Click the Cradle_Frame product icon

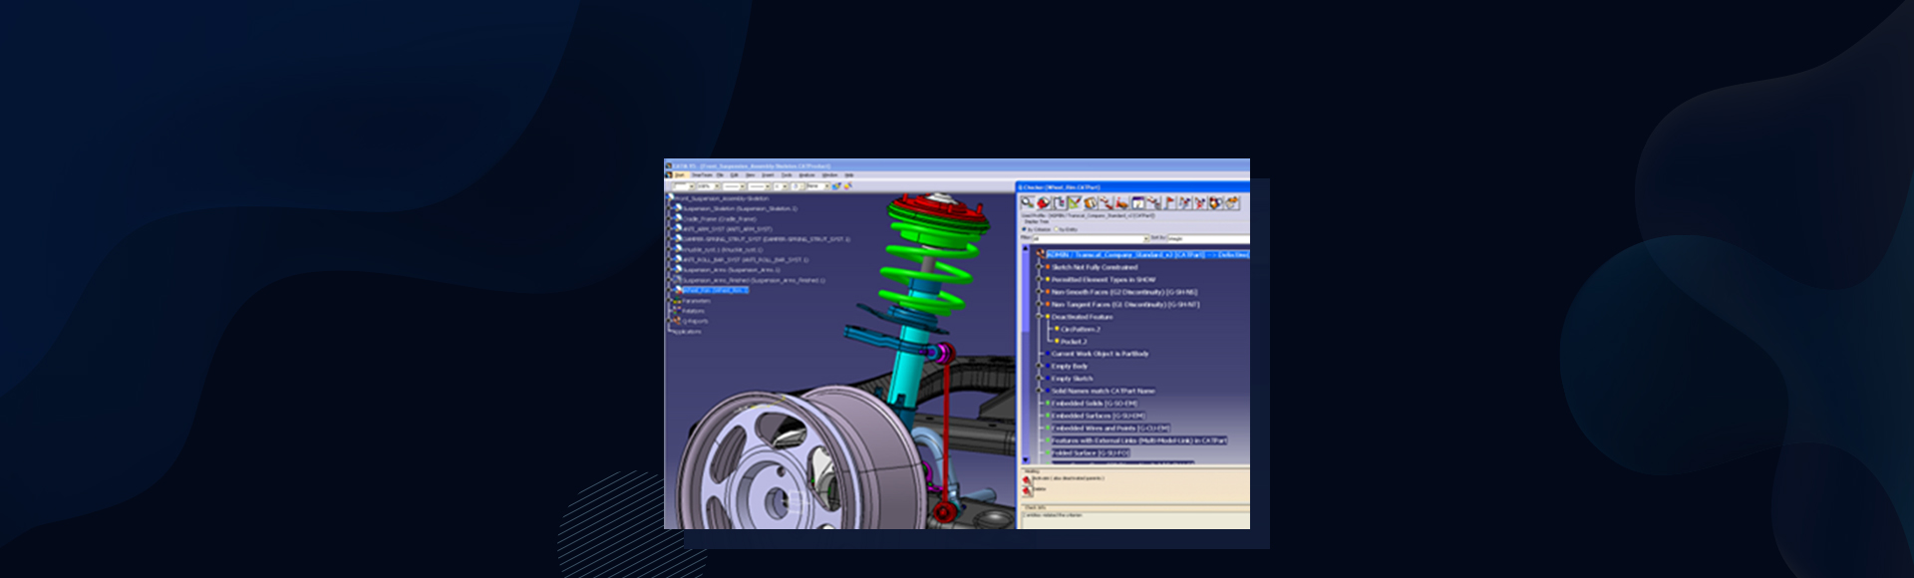pos(678,219)
